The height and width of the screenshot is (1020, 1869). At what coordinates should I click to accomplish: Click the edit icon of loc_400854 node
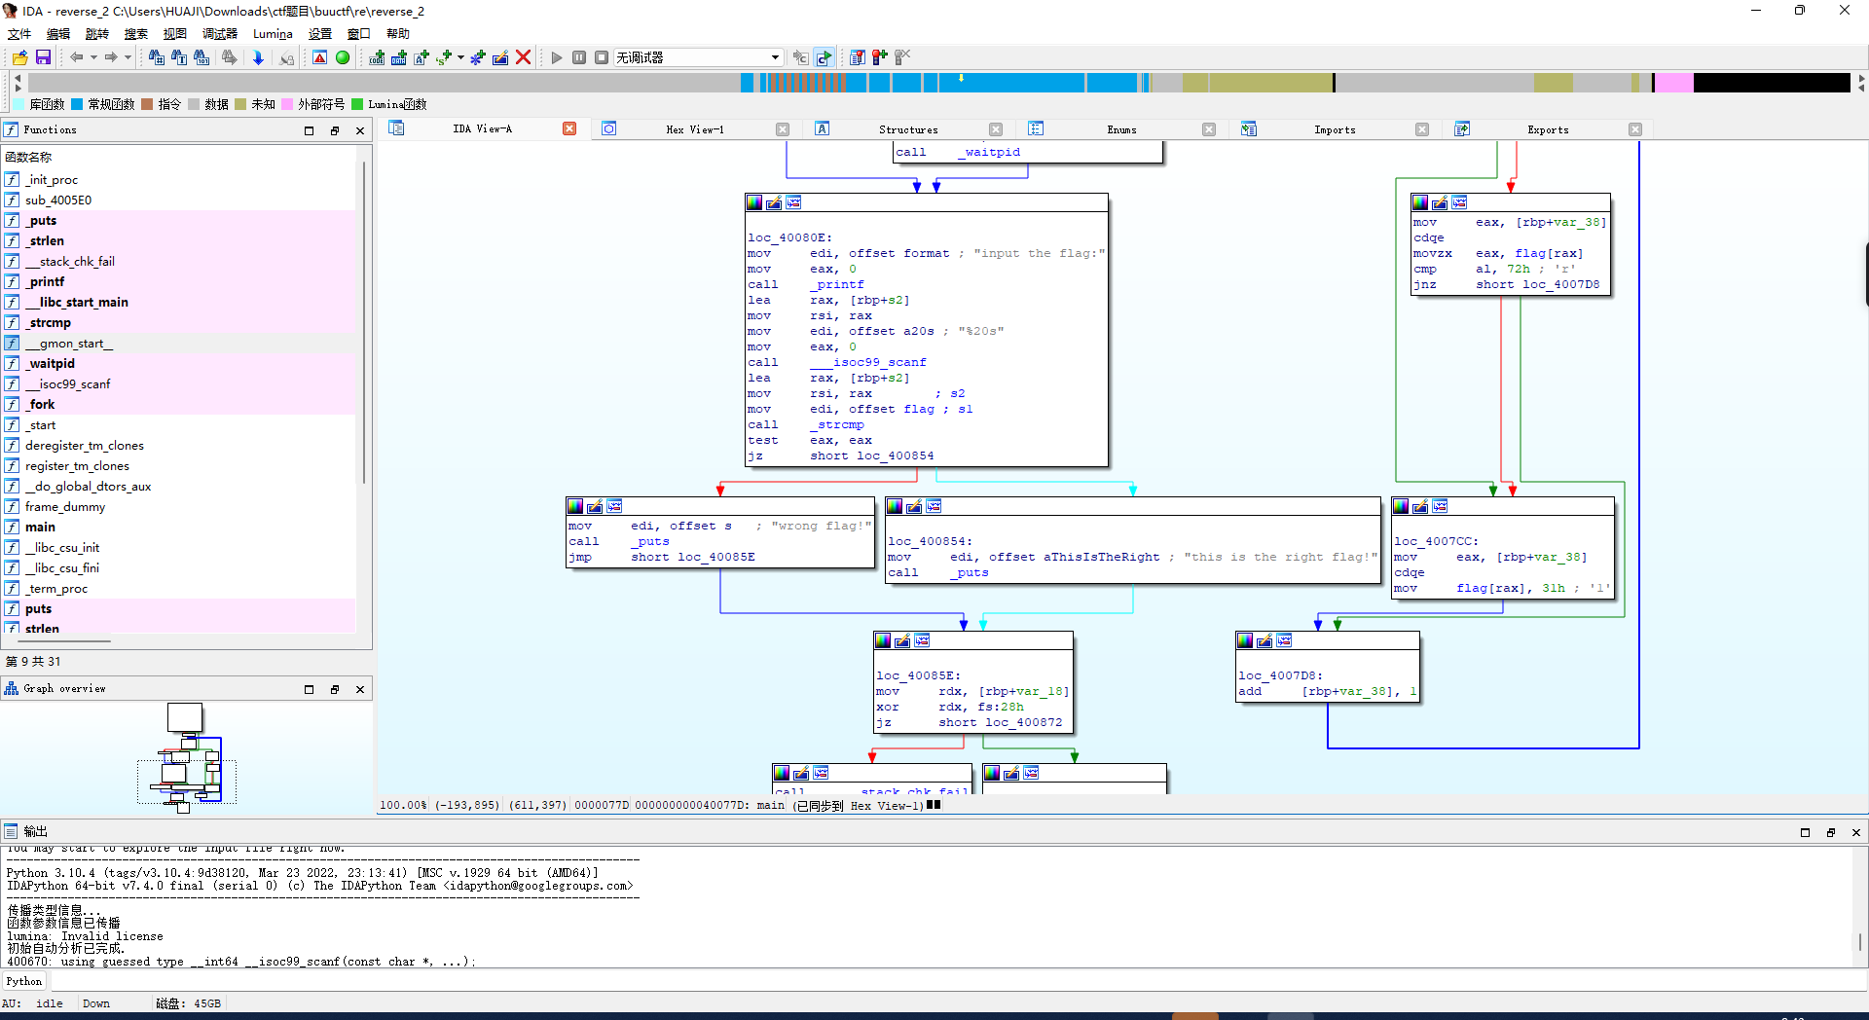point(914,506)
